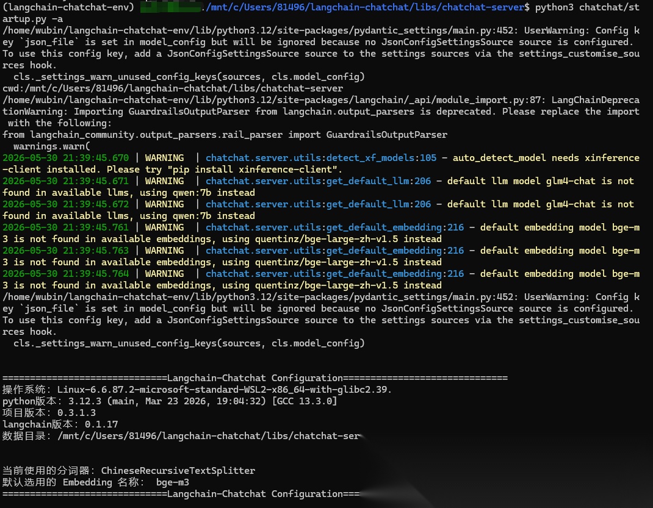Image resolution: width=653 pixels, height=508 pixels.
Task: Click timestamp 2026-05-30 21:39:45.761
Action: pos(66,227)
